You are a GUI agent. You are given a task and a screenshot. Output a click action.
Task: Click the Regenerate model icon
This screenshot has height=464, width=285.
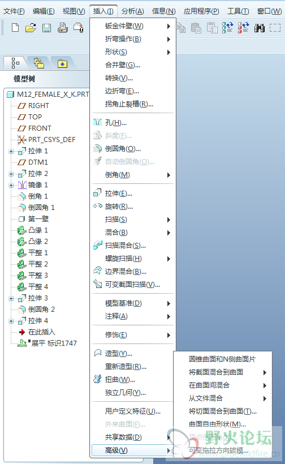pyautogui.click(x=228, y=28)
